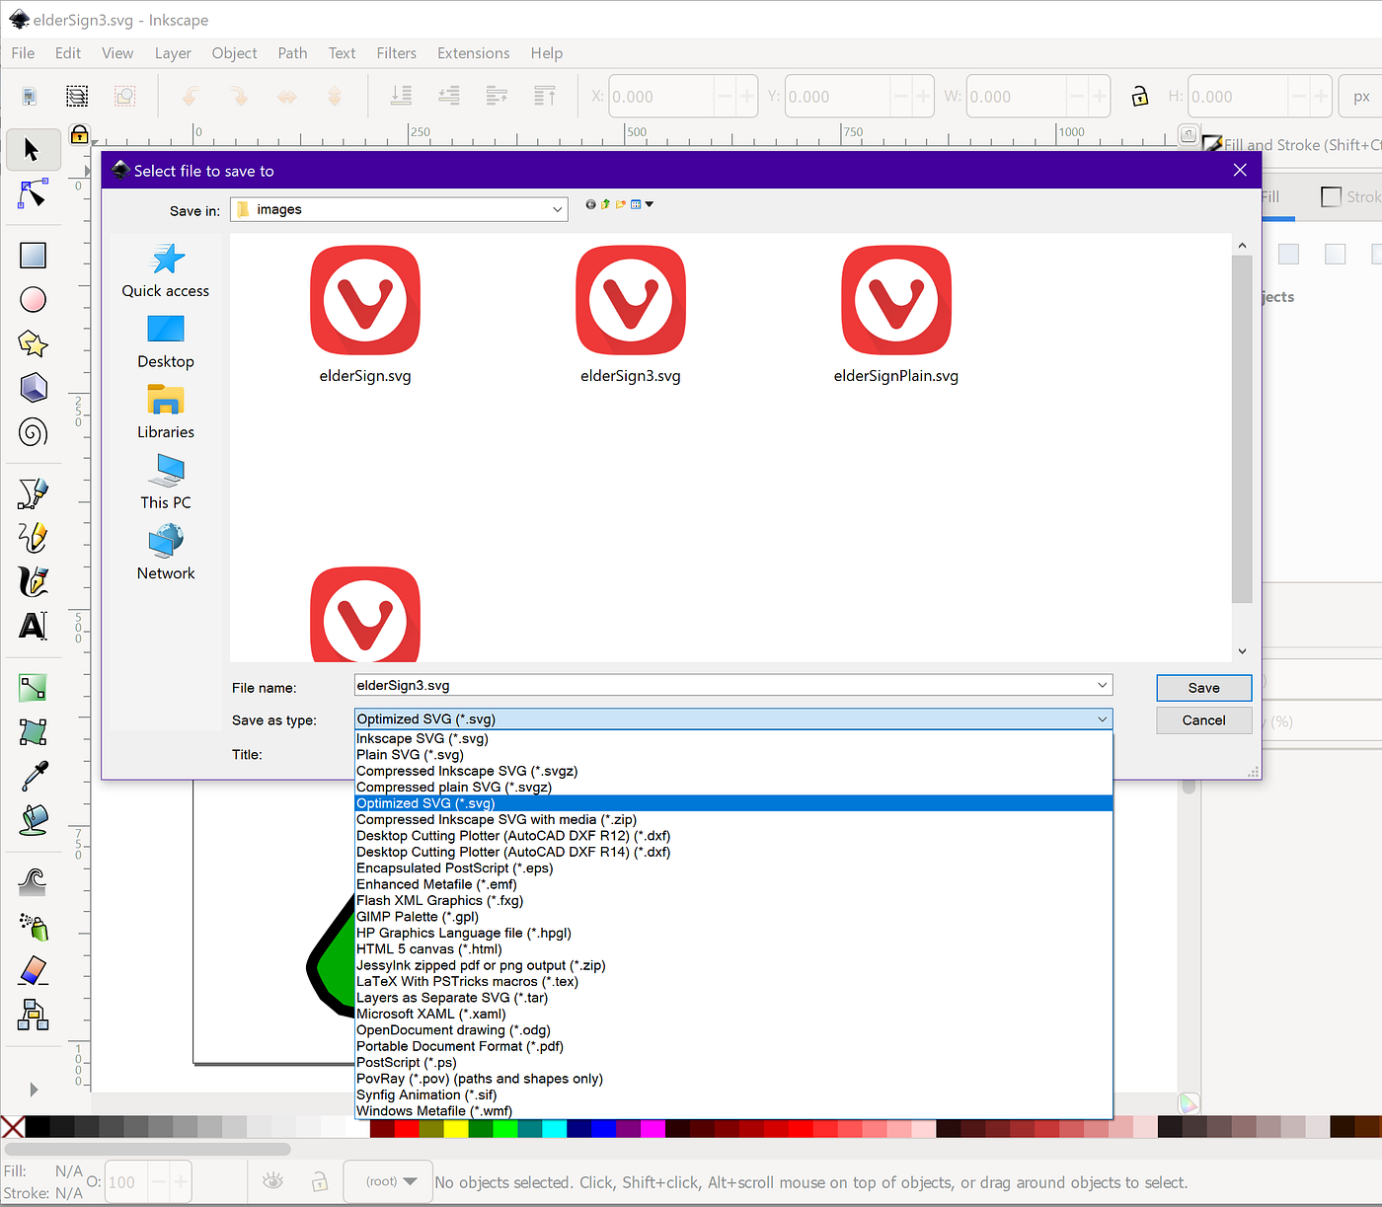Viewport: 1382px width, 1207px height.
Task: Select the Bezier pen tool
Action: 33,492
